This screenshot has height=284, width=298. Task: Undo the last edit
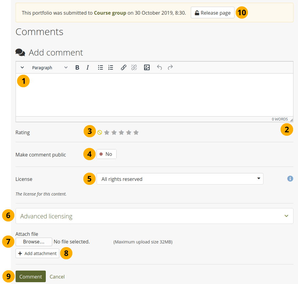click(x=159, y=68)
